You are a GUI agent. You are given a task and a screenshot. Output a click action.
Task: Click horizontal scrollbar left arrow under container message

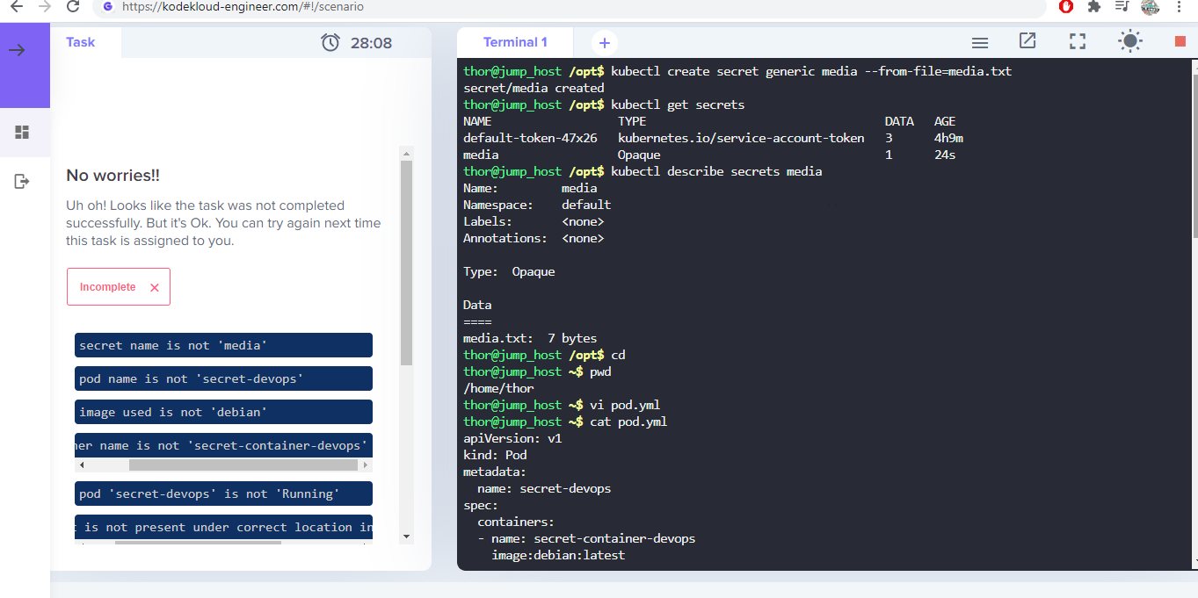[83, 465]
